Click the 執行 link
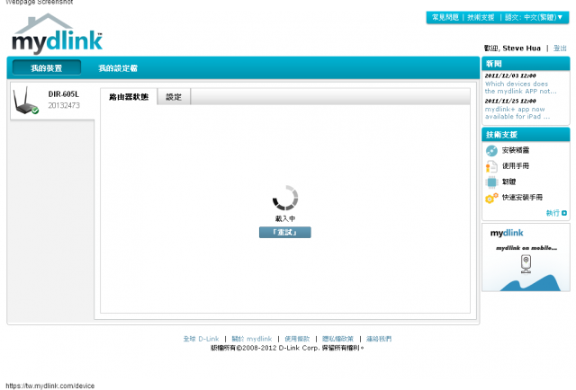 click(x=553, y=213)
